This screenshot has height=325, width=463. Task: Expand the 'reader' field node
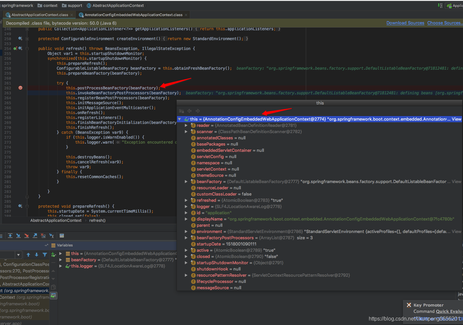tap(186, 126)
